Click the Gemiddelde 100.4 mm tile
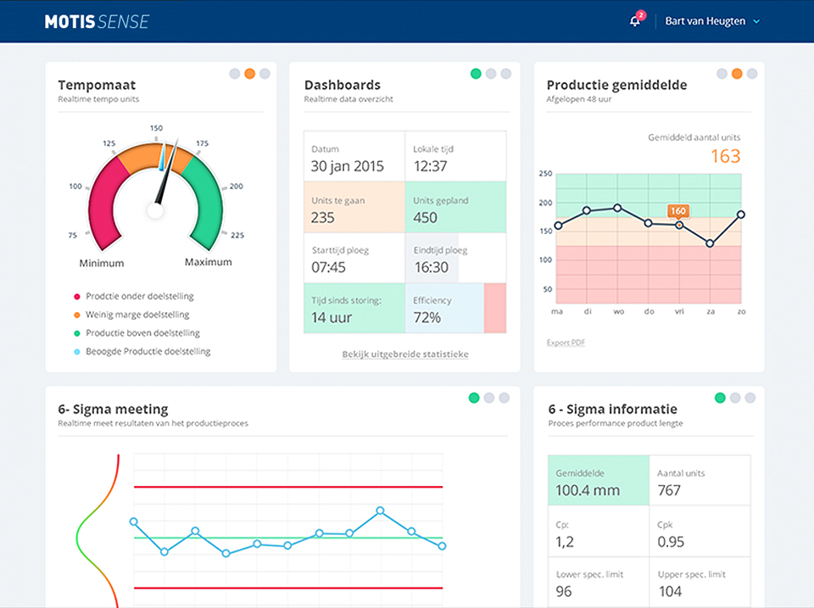This screenshot has height=608, width=814. tap(599, 482)
